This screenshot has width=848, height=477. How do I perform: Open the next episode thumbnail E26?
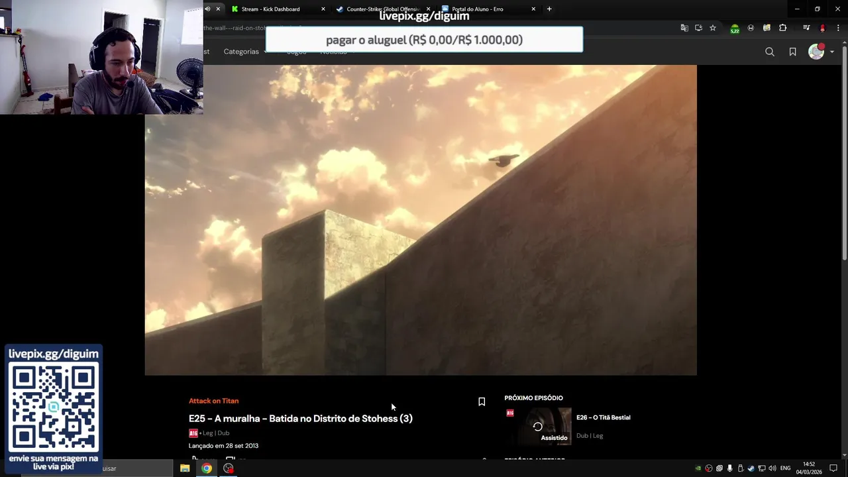[538, 426]
